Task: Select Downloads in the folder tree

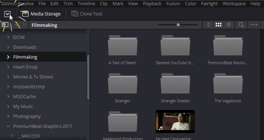Action: 25,47
